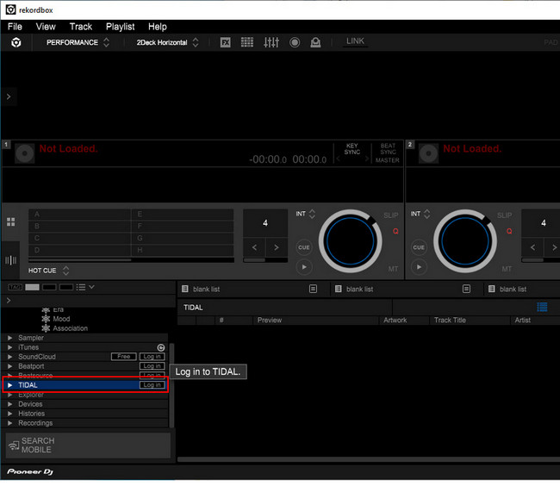Click the waveform icon left of HOT CUE
This screenshot has width=560, height=486.
click(x=11, y=259)
